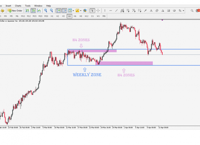Click the zoom in magnifier icon
Screen dimensions: 200x145
coord(46,11)
